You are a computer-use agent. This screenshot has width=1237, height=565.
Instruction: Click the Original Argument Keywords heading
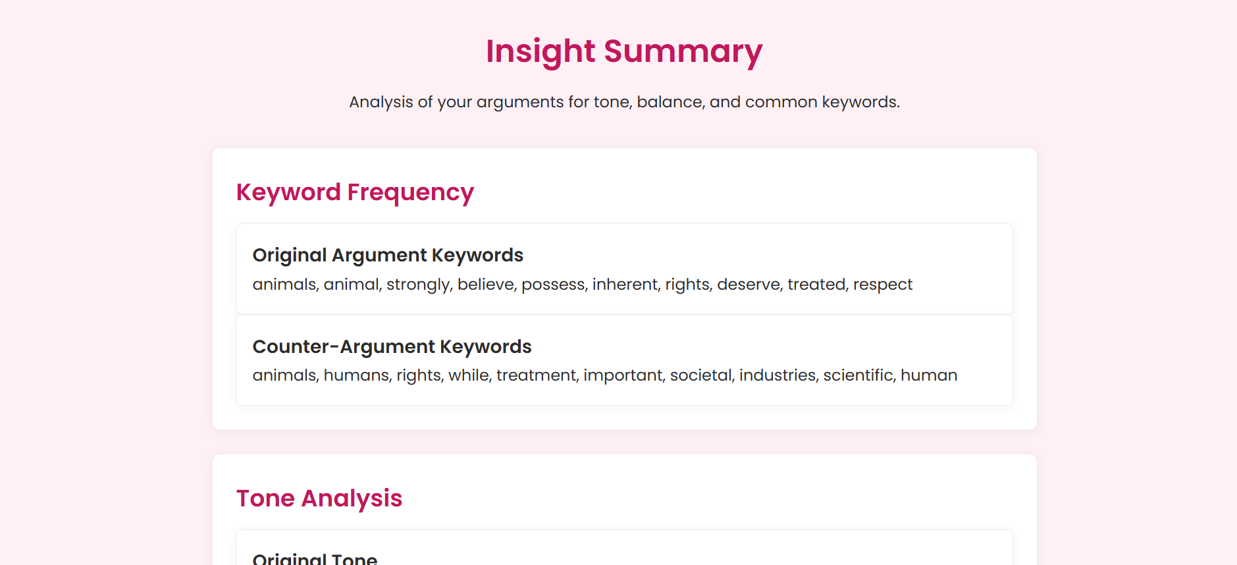pos(388,255)
